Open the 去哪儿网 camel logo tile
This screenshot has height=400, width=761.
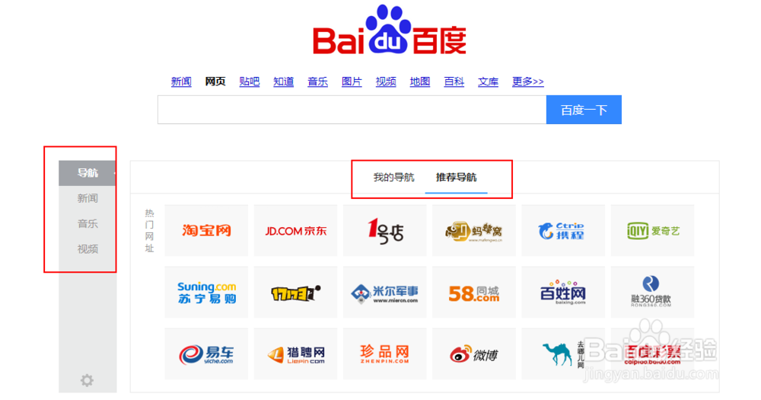[x=563, y=354]
